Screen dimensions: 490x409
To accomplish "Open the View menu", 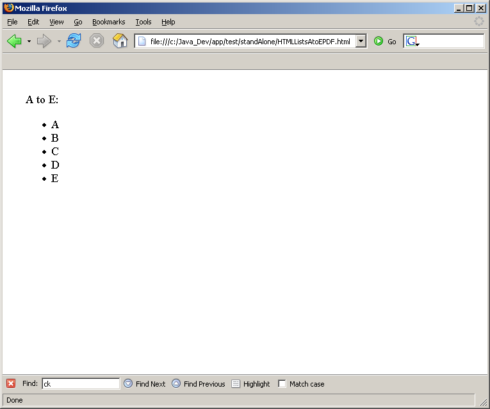I will (56, 22).
